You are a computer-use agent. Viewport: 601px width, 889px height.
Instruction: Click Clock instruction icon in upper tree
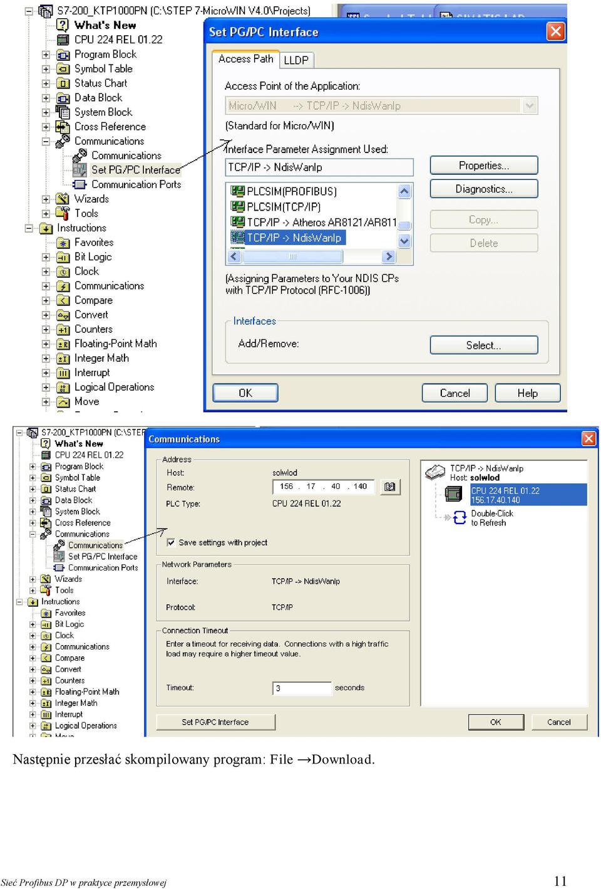63,271
